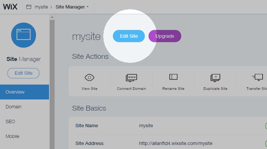This screenshot has height=149, width=267.
Task: Click the Connect Domain label
Action: coord(131,88)
